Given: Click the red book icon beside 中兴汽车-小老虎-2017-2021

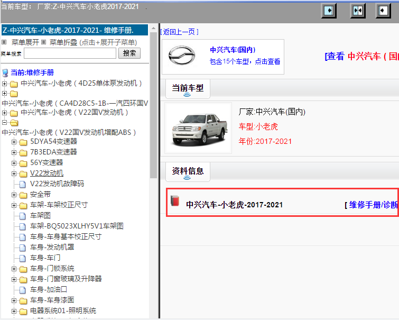Looking at the screenshot, I should [x=175, y=201].
